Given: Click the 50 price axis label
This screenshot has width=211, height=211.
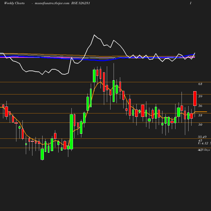Looking at the screenshot, I should pyautogui.click(x=200, y=124).
